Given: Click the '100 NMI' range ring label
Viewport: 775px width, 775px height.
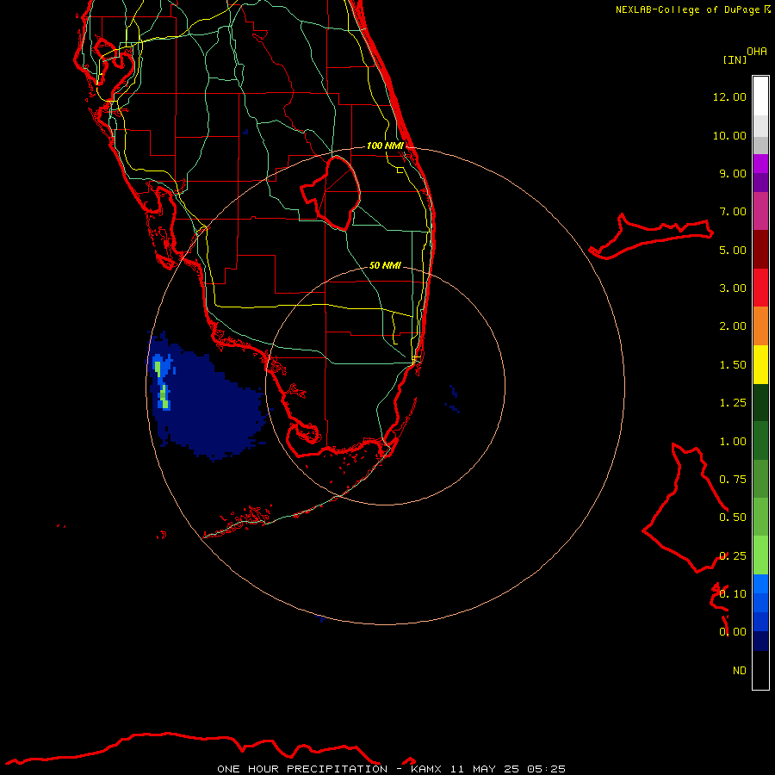Looking at the screenshot, I should click(x=385, y=146).
